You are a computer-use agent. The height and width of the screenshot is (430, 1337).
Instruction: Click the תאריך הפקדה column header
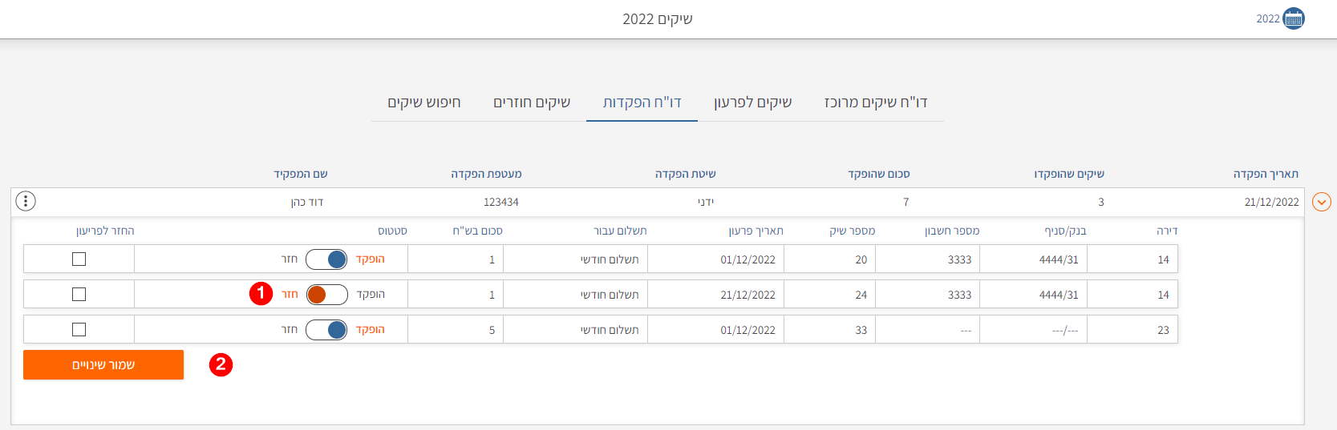tap(1266, 174)
